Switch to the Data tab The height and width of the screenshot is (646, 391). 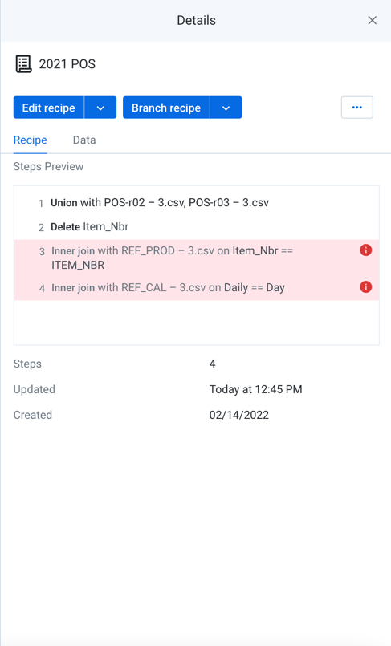click(84, 140)
